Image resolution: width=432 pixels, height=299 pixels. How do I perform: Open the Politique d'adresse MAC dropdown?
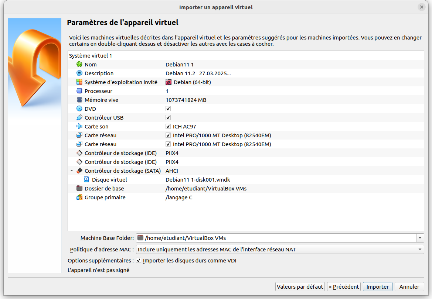tap(280, 250)
